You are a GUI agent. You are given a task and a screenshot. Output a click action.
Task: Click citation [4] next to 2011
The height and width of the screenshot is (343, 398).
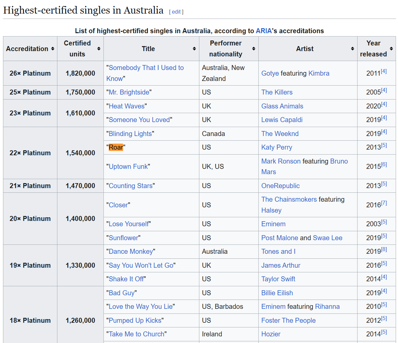click(x=384, y=71)
